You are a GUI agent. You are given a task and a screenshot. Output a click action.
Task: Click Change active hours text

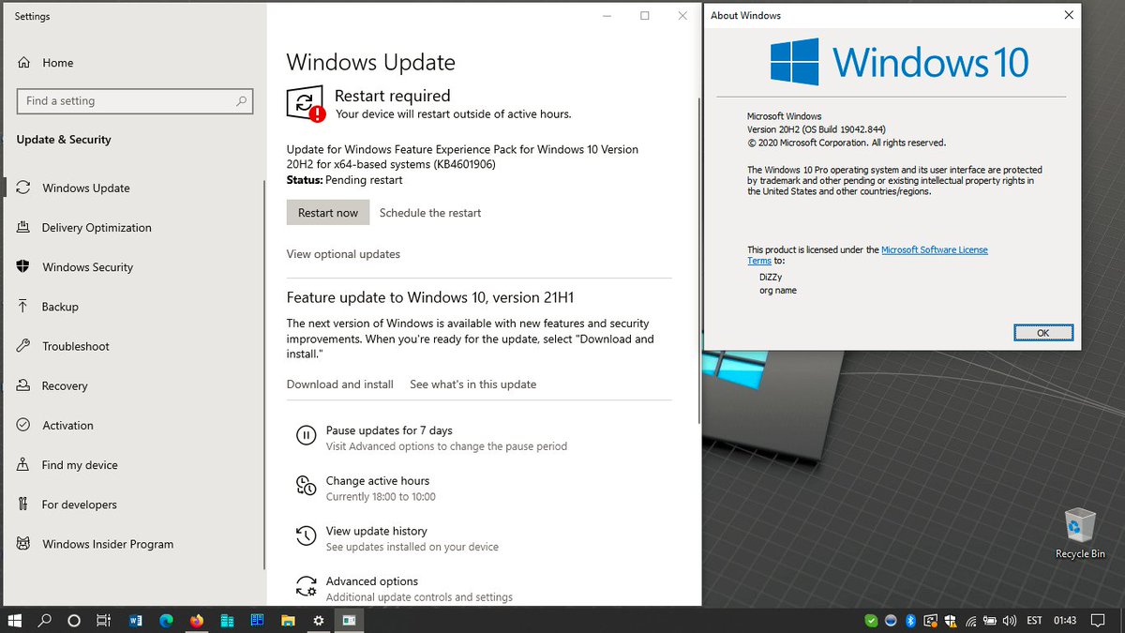click(378, 481)
